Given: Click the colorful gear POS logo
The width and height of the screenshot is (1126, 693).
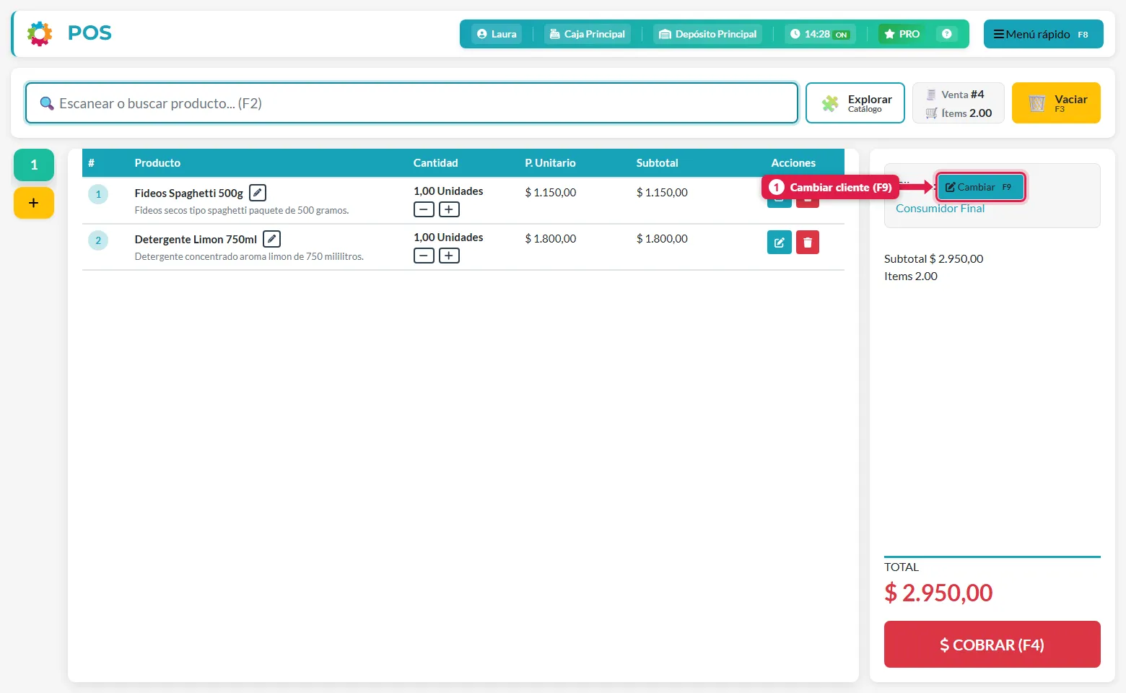Looking at the screenshot, I should coord(40,33).
